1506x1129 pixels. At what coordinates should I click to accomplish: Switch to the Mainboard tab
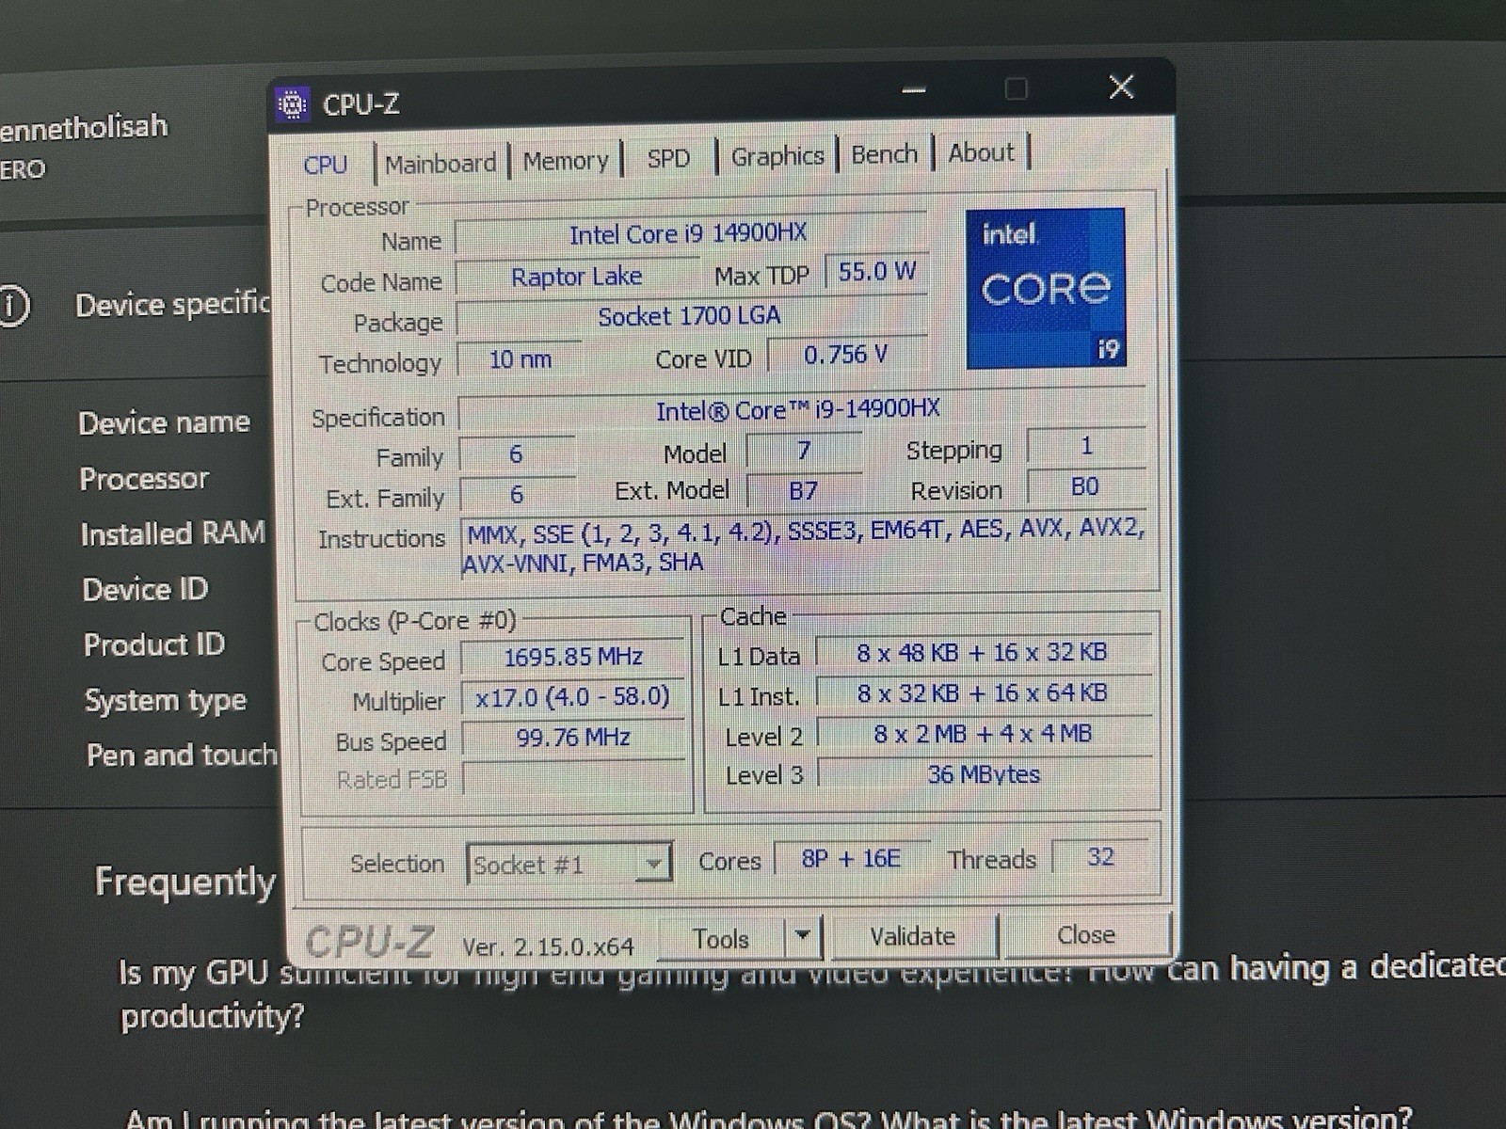click(x=441, y=164)
